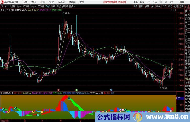Toggle the left panel icon beside 分时
This screenshot has width=190, height=122.
(x=2, y=6)
